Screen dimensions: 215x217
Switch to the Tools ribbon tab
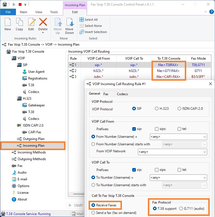point(54,12)
